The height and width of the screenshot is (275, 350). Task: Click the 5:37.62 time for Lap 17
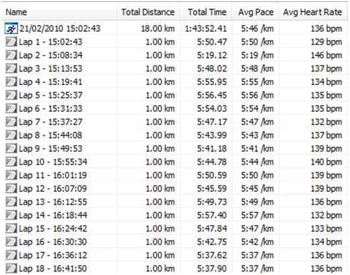coord(212,255)
